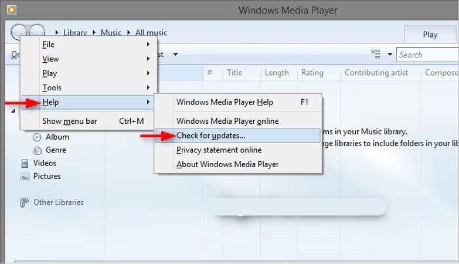459x264 pixels.
Task: Open the playlist dropdown arrow in the toolbar
Action: [175, 54]
